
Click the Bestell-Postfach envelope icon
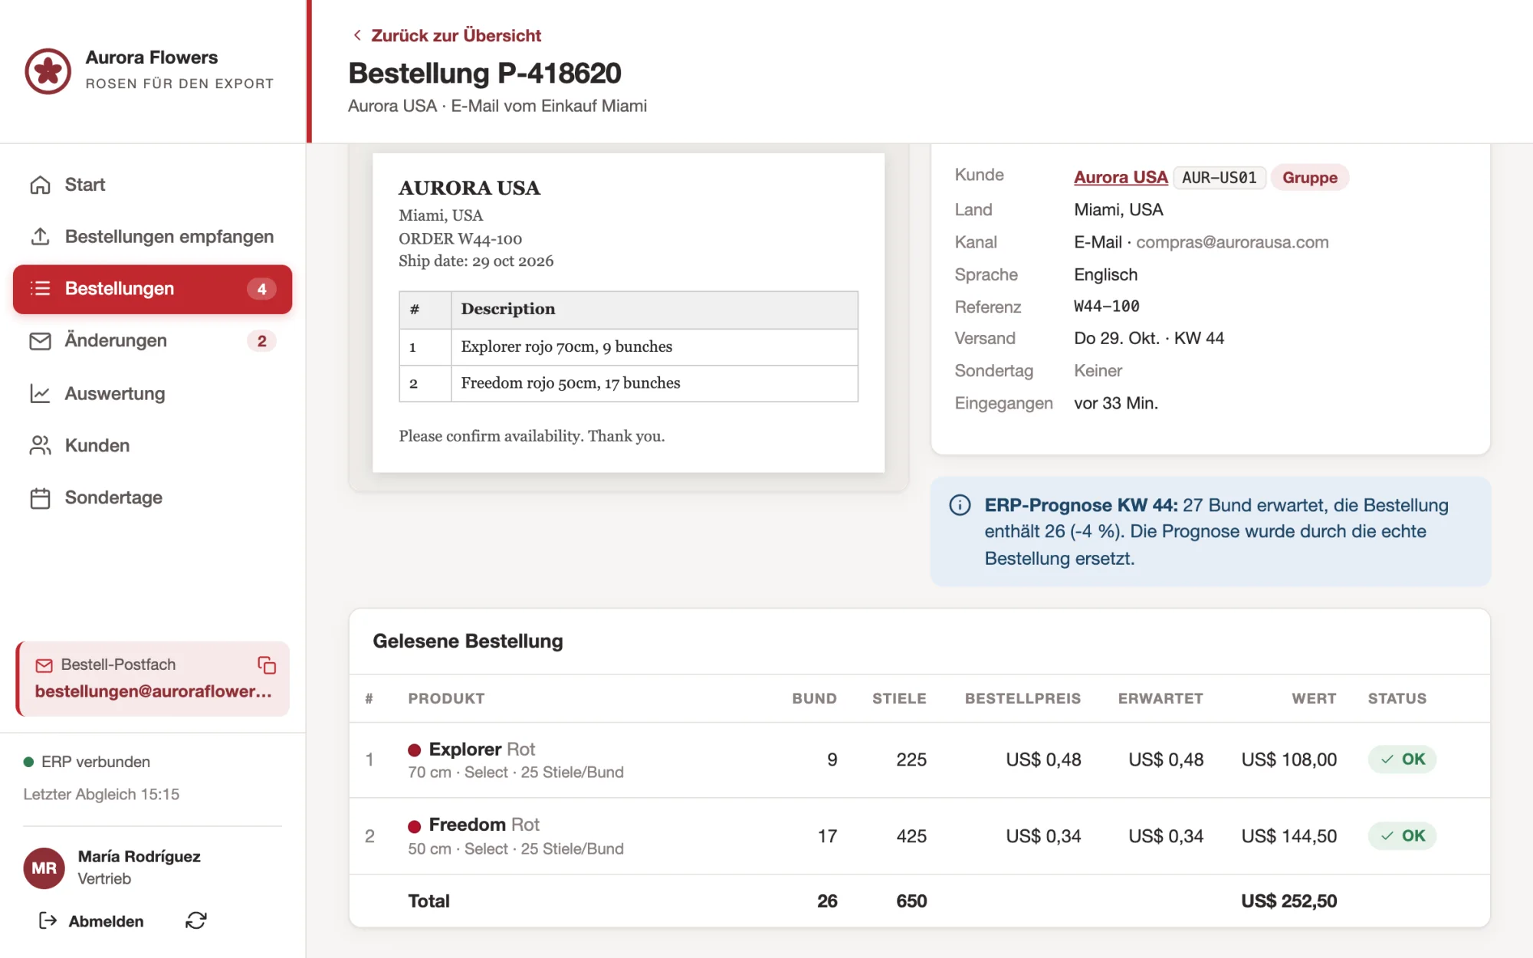coord(44,665)
